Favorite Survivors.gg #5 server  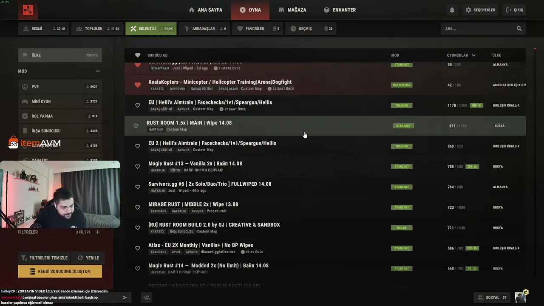coord(138,187)
